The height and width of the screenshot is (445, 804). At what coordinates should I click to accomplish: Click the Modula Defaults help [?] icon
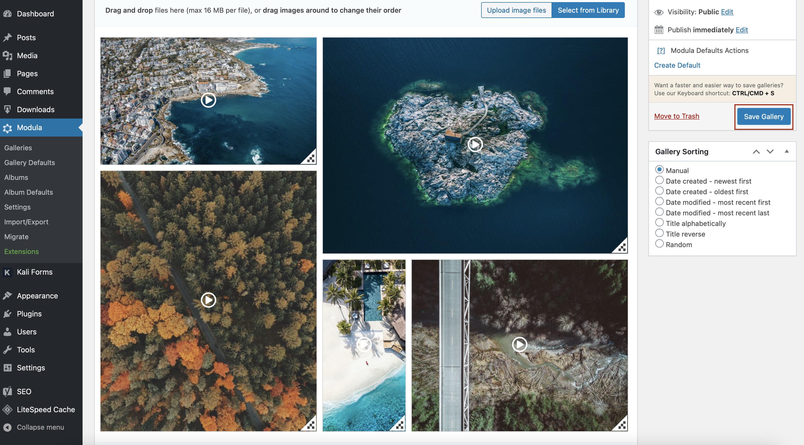[x=661, y=51]
